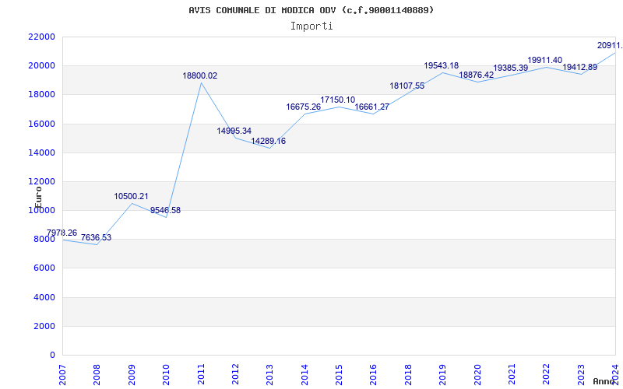Click the 2007 year label

[62, 375]
